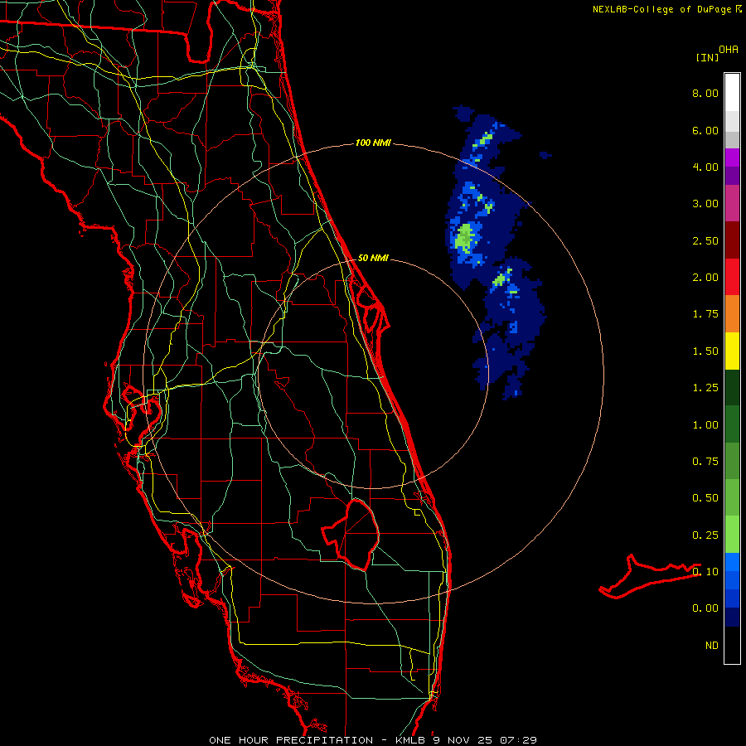Select the 2.50 legend value
The image size is (746, 746).
pyautogui.click(x=705, y=240)
